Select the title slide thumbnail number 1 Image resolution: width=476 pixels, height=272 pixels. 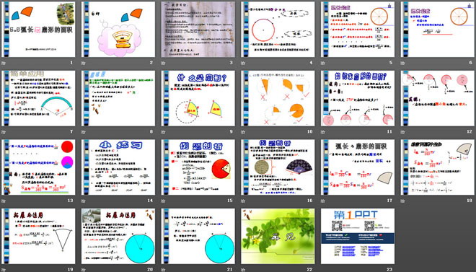coord(38,30)
